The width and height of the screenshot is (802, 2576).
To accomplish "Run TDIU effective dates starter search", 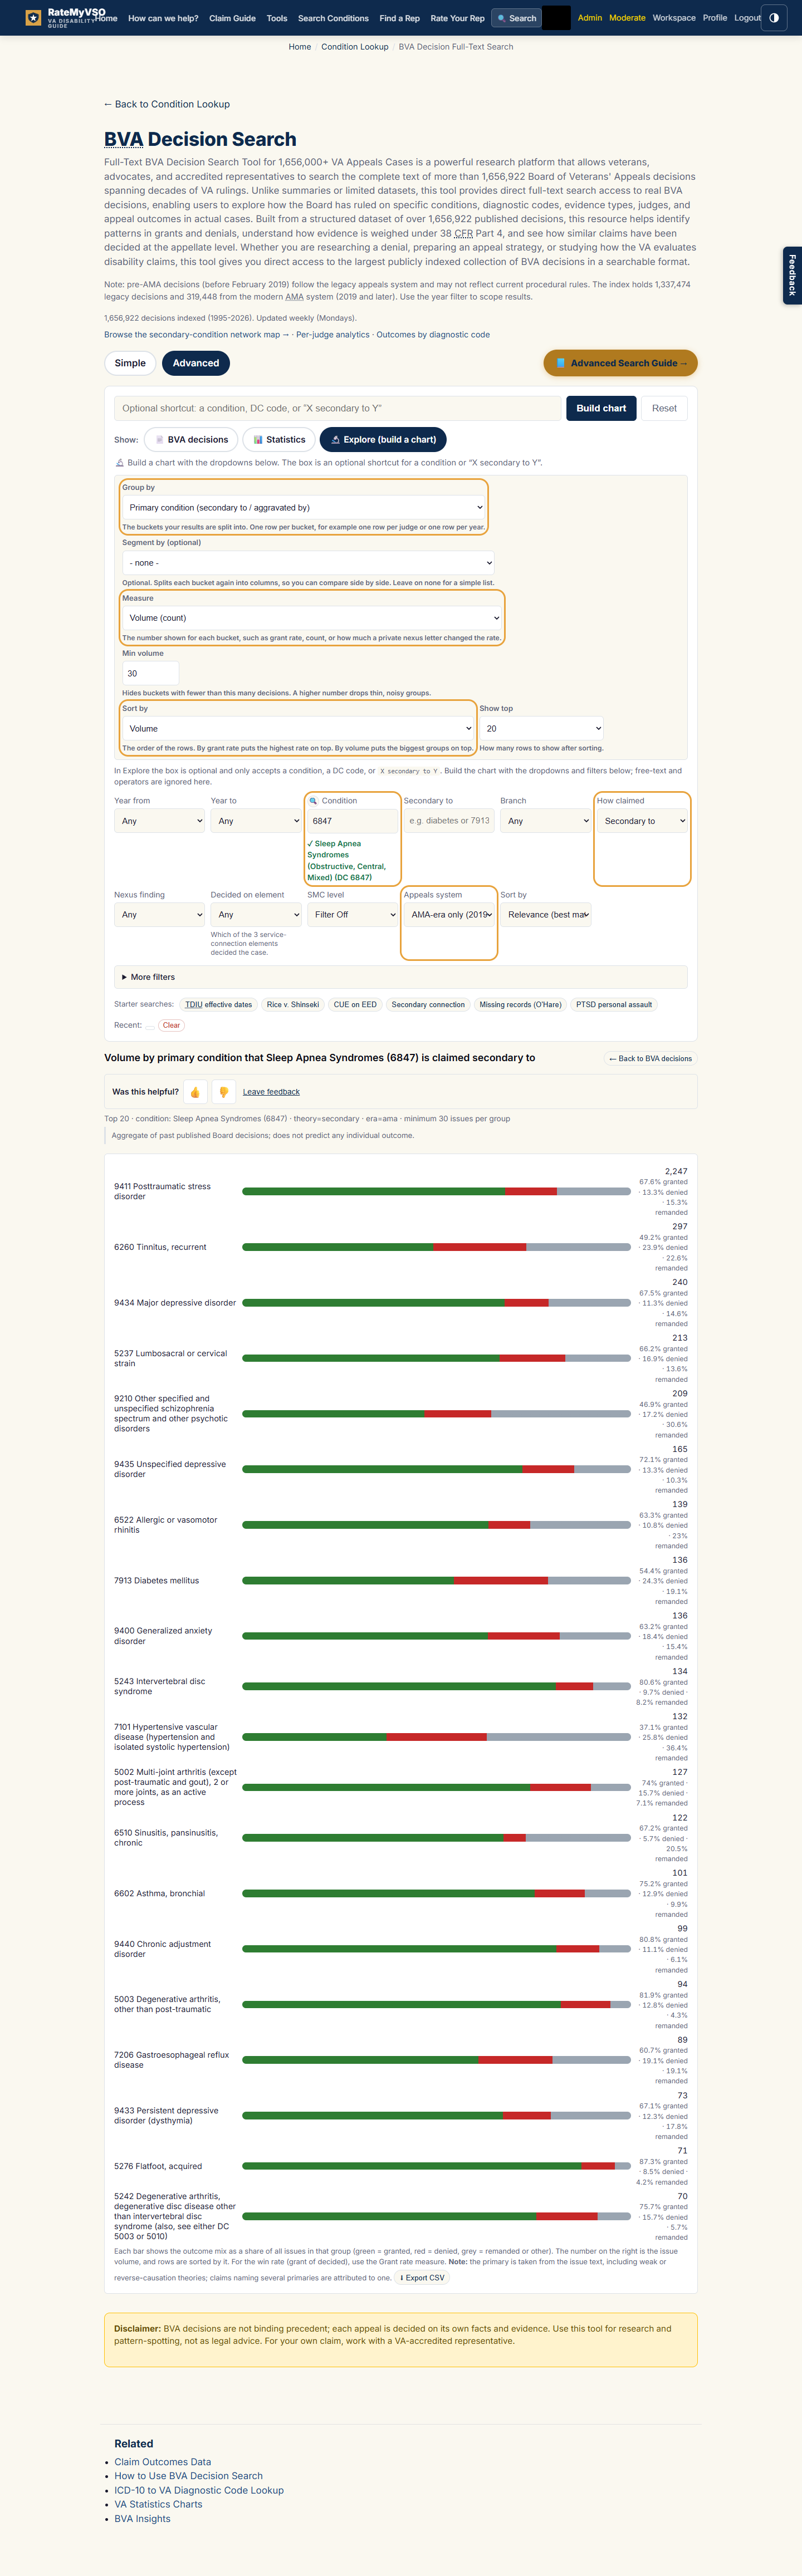I will [x=218, y=1004].
